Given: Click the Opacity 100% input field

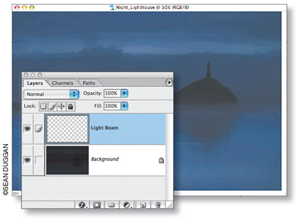Looking at the screenshot, I should click(x=112, y=93).
